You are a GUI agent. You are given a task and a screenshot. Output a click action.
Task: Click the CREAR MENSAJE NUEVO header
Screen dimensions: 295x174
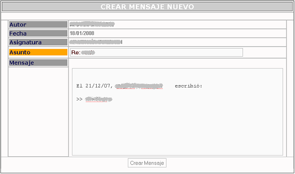[147, 7]
